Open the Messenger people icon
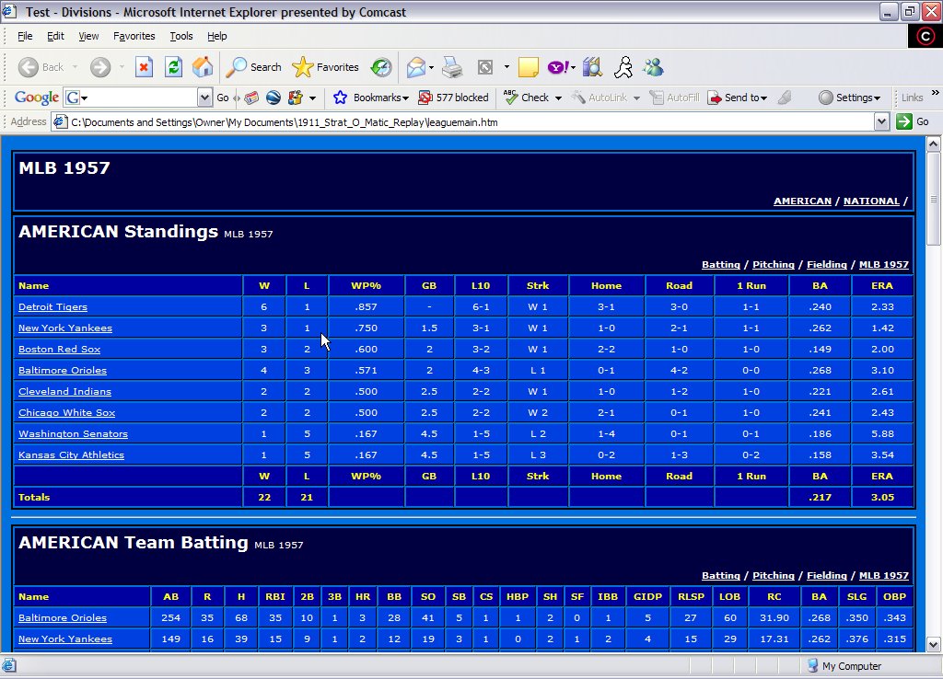The height and width of the screenshot is (679, 943). [653, 67]
